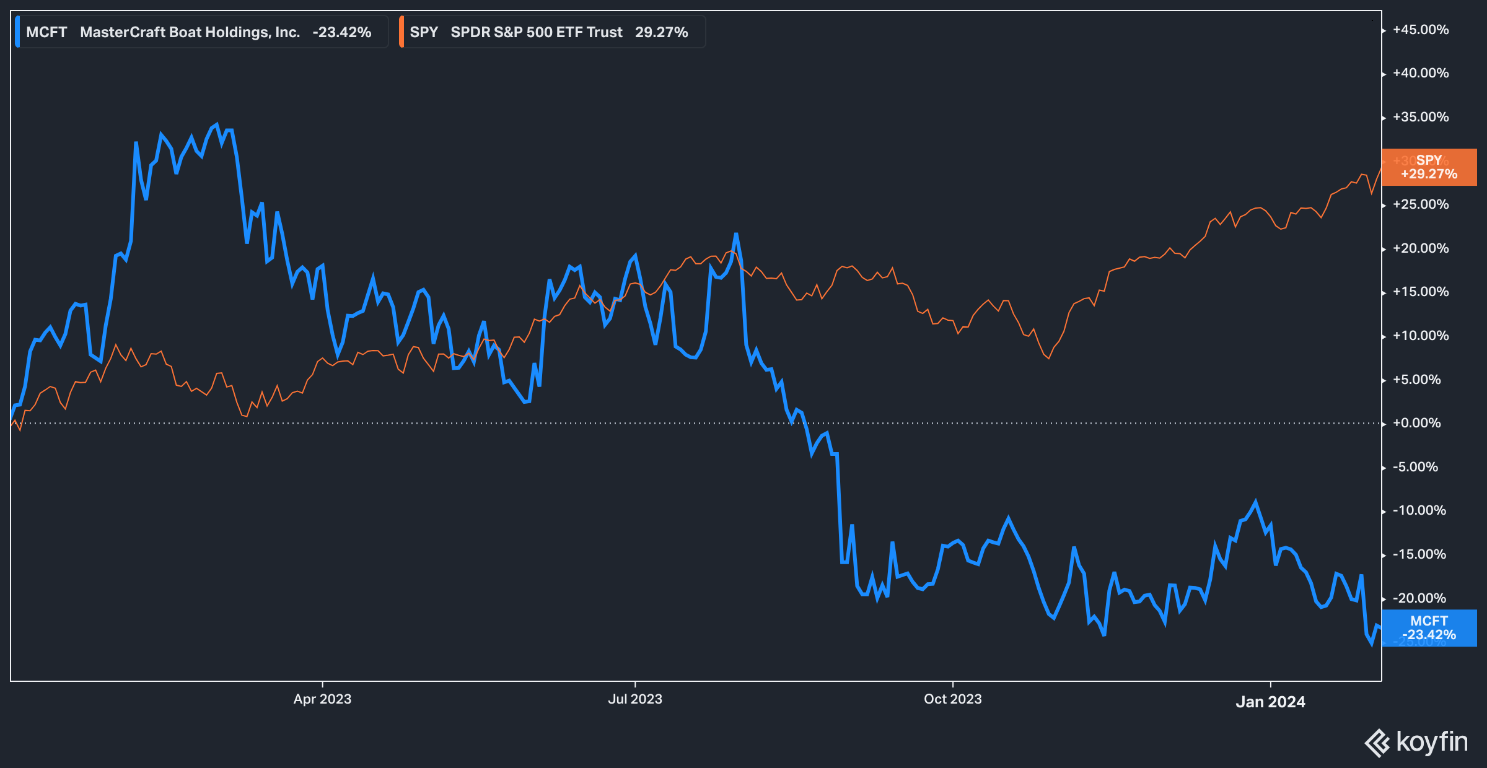Viewport: 1487px width, 768px height.
Task: Click the +45.00% y-axis label
Action: click(x=1420, y=30)
